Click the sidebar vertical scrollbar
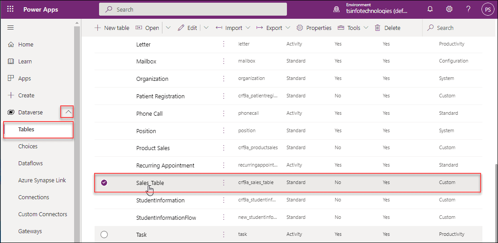This screenshot has height=243, width=498. coord(77,134)
